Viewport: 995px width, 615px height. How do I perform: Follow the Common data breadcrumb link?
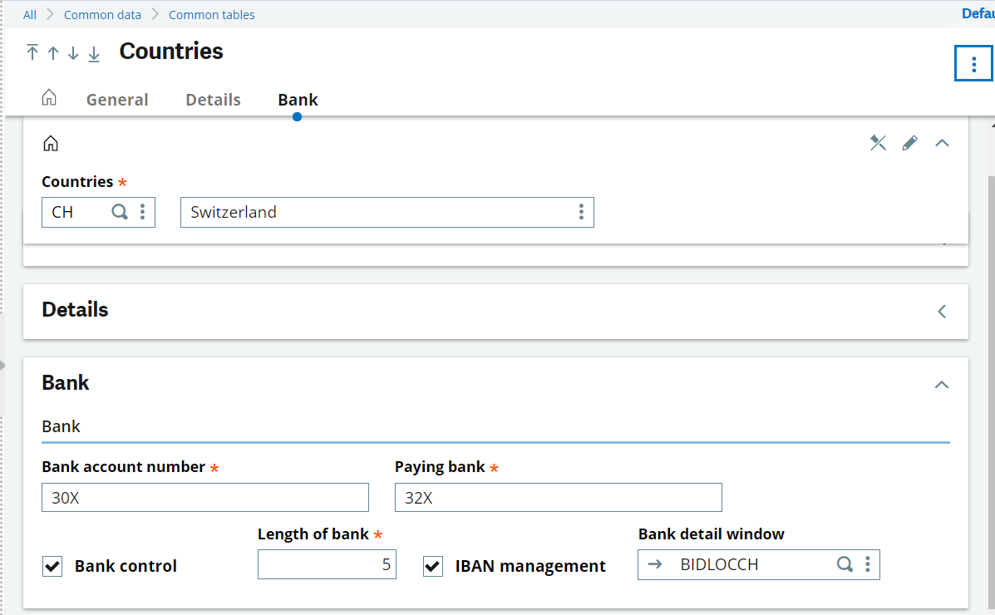(x=102, y=15)
